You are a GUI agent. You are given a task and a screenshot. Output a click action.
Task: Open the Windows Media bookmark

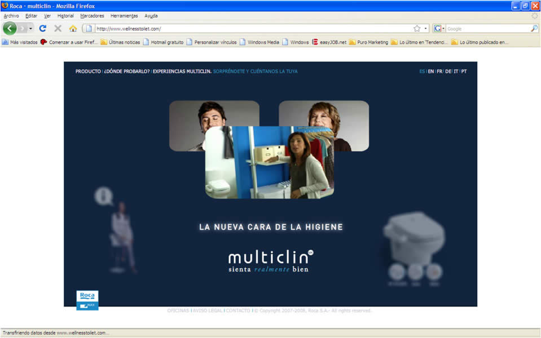259,42
